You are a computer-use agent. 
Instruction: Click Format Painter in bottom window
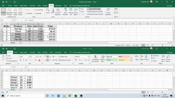click(x=11, y=61)
